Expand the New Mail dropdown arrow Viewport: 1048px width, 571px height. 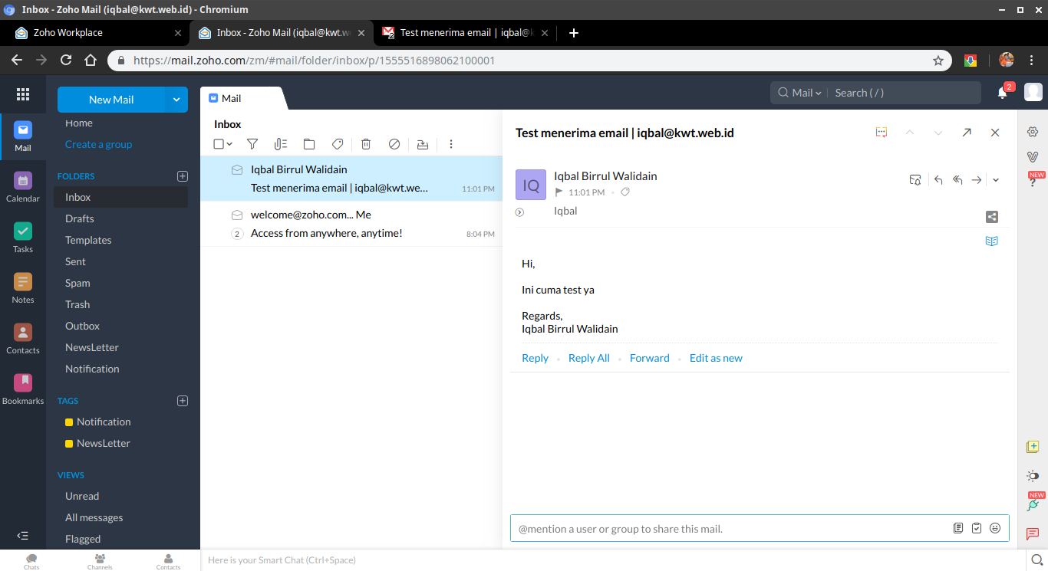[176, 100]
